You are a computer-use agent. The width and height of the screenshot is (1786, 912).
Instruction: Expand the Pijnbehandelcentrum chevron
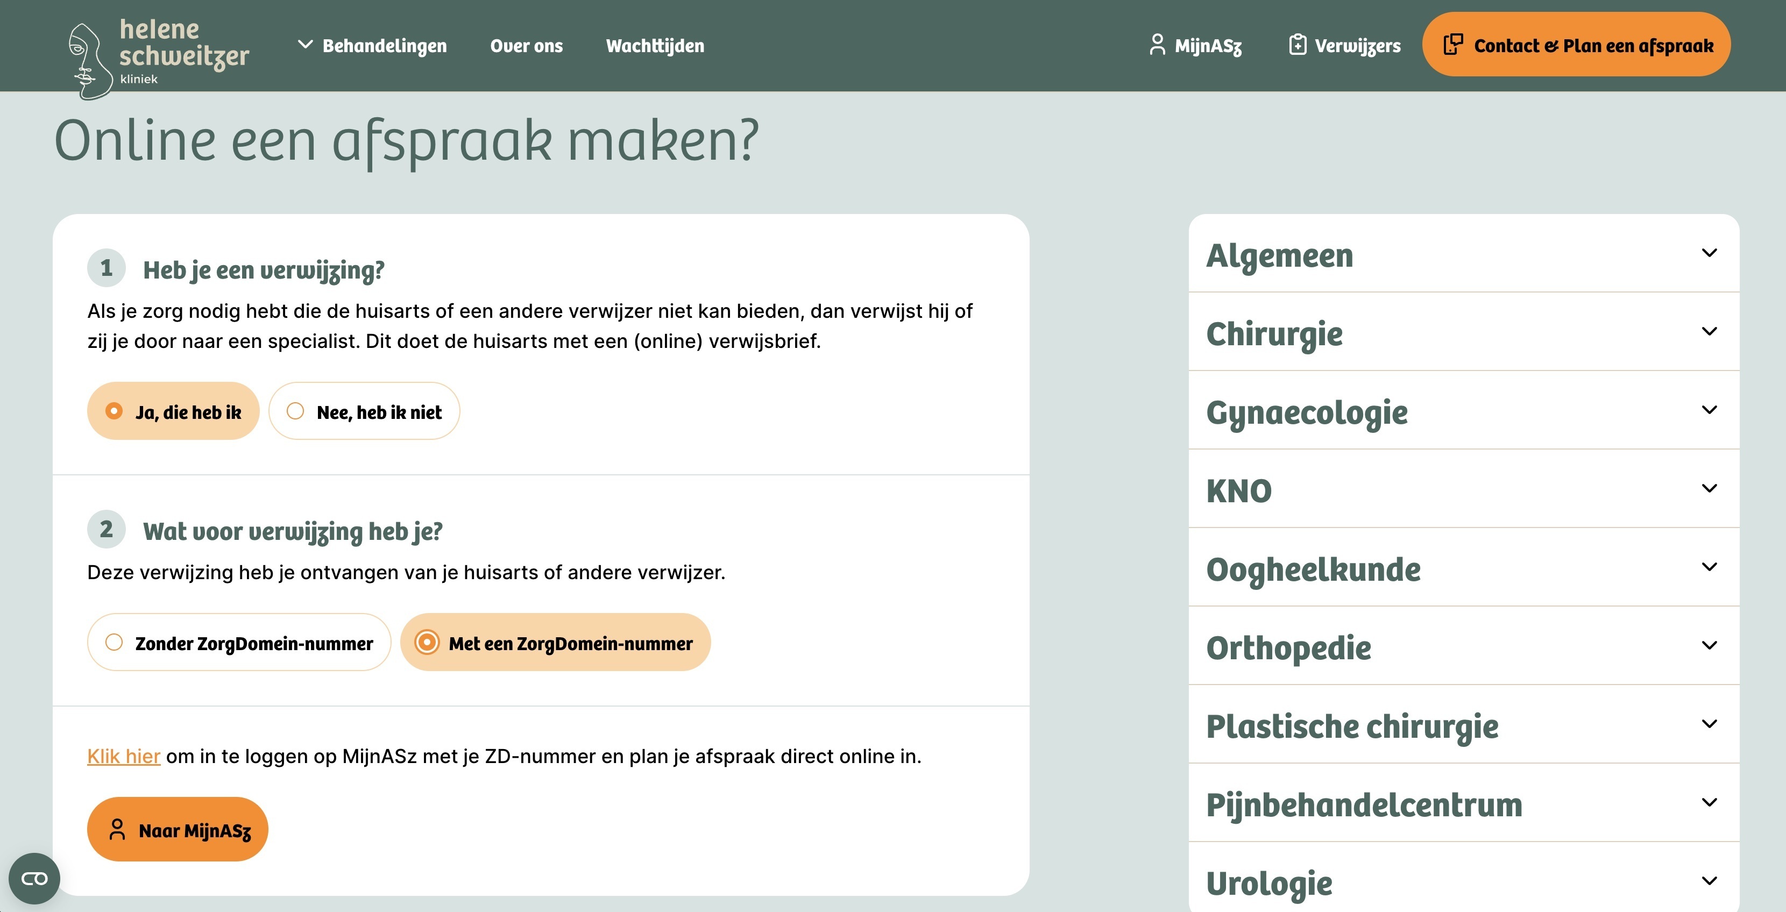pos(1709,802)
